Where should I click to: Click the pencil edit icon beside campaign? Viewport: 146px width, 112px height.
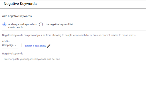[x=49, y=46]
